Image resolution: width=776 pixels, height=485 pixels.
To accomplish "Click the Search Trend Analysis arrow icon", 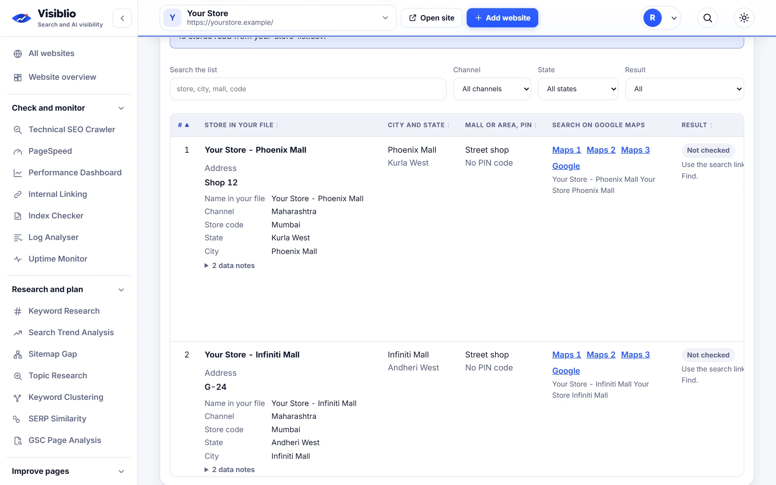I will pos(18,333).
